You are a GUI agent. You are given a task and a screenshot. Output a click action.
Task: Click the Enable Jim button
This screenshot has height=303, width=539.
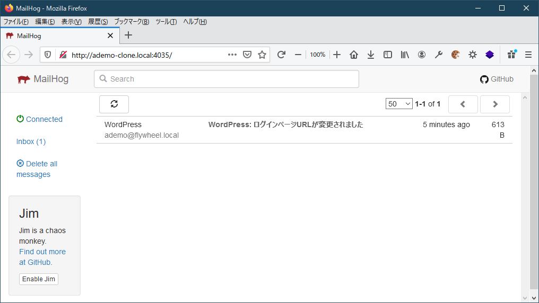click(x=39, y=279)
